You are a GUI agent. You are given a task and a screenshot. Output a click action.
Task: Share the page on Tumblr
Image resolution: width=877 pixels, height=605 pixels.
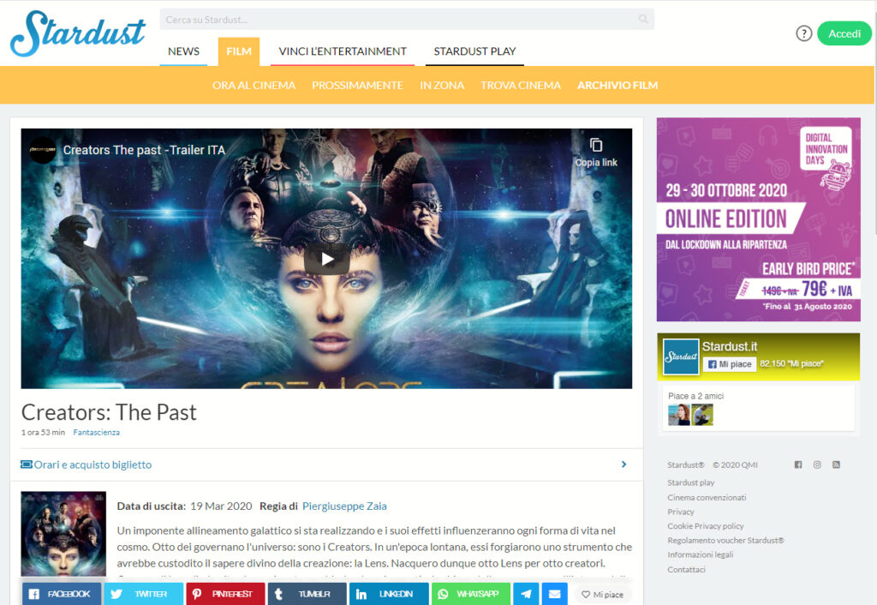307,594
